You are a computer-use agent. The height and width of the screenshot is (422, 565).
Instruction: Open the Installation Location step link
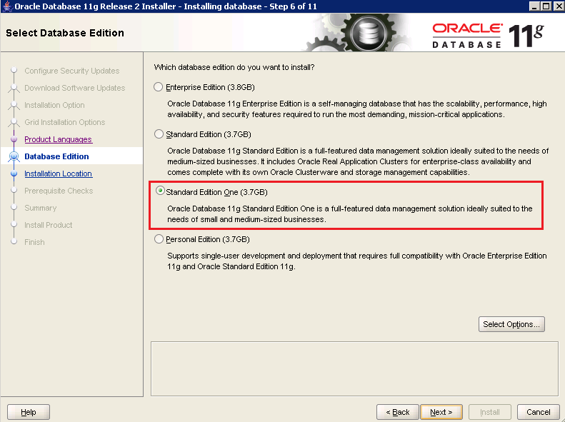58,174
